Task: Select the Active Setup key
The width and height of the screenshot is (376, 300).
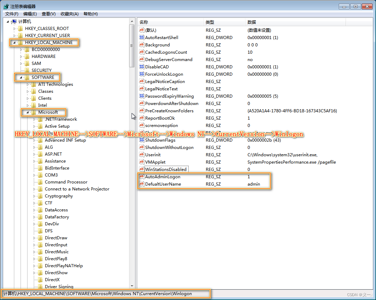Action: click(57, 126)
